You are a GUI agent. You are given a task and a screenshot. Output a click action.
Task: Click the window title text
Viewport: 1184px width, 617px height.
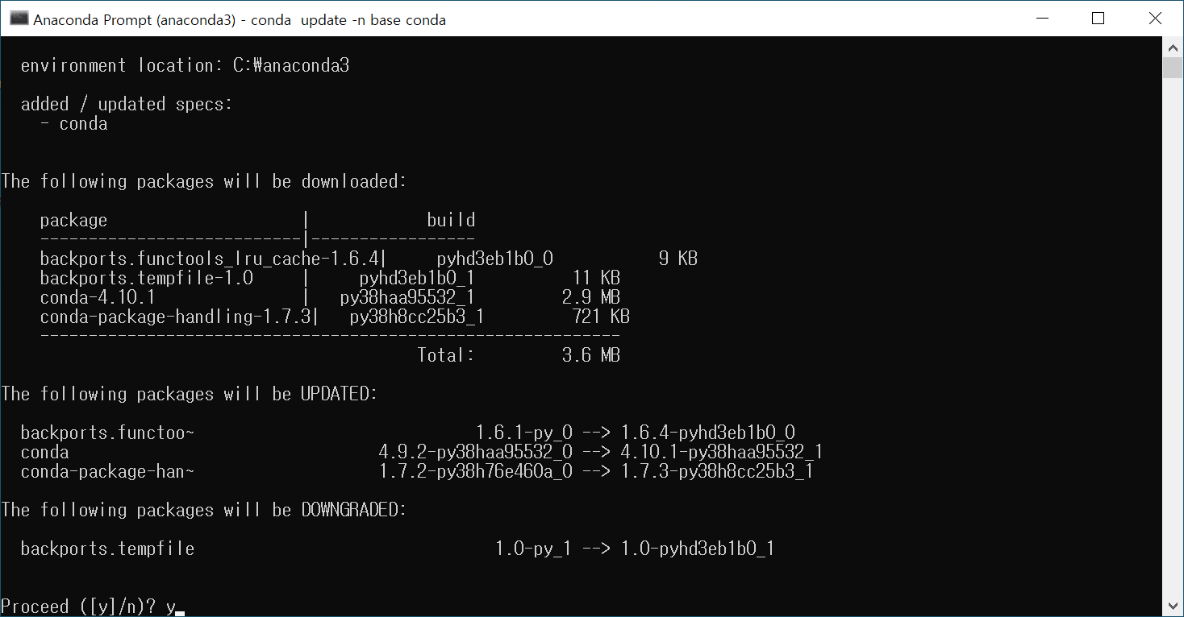tap(240, 20)
